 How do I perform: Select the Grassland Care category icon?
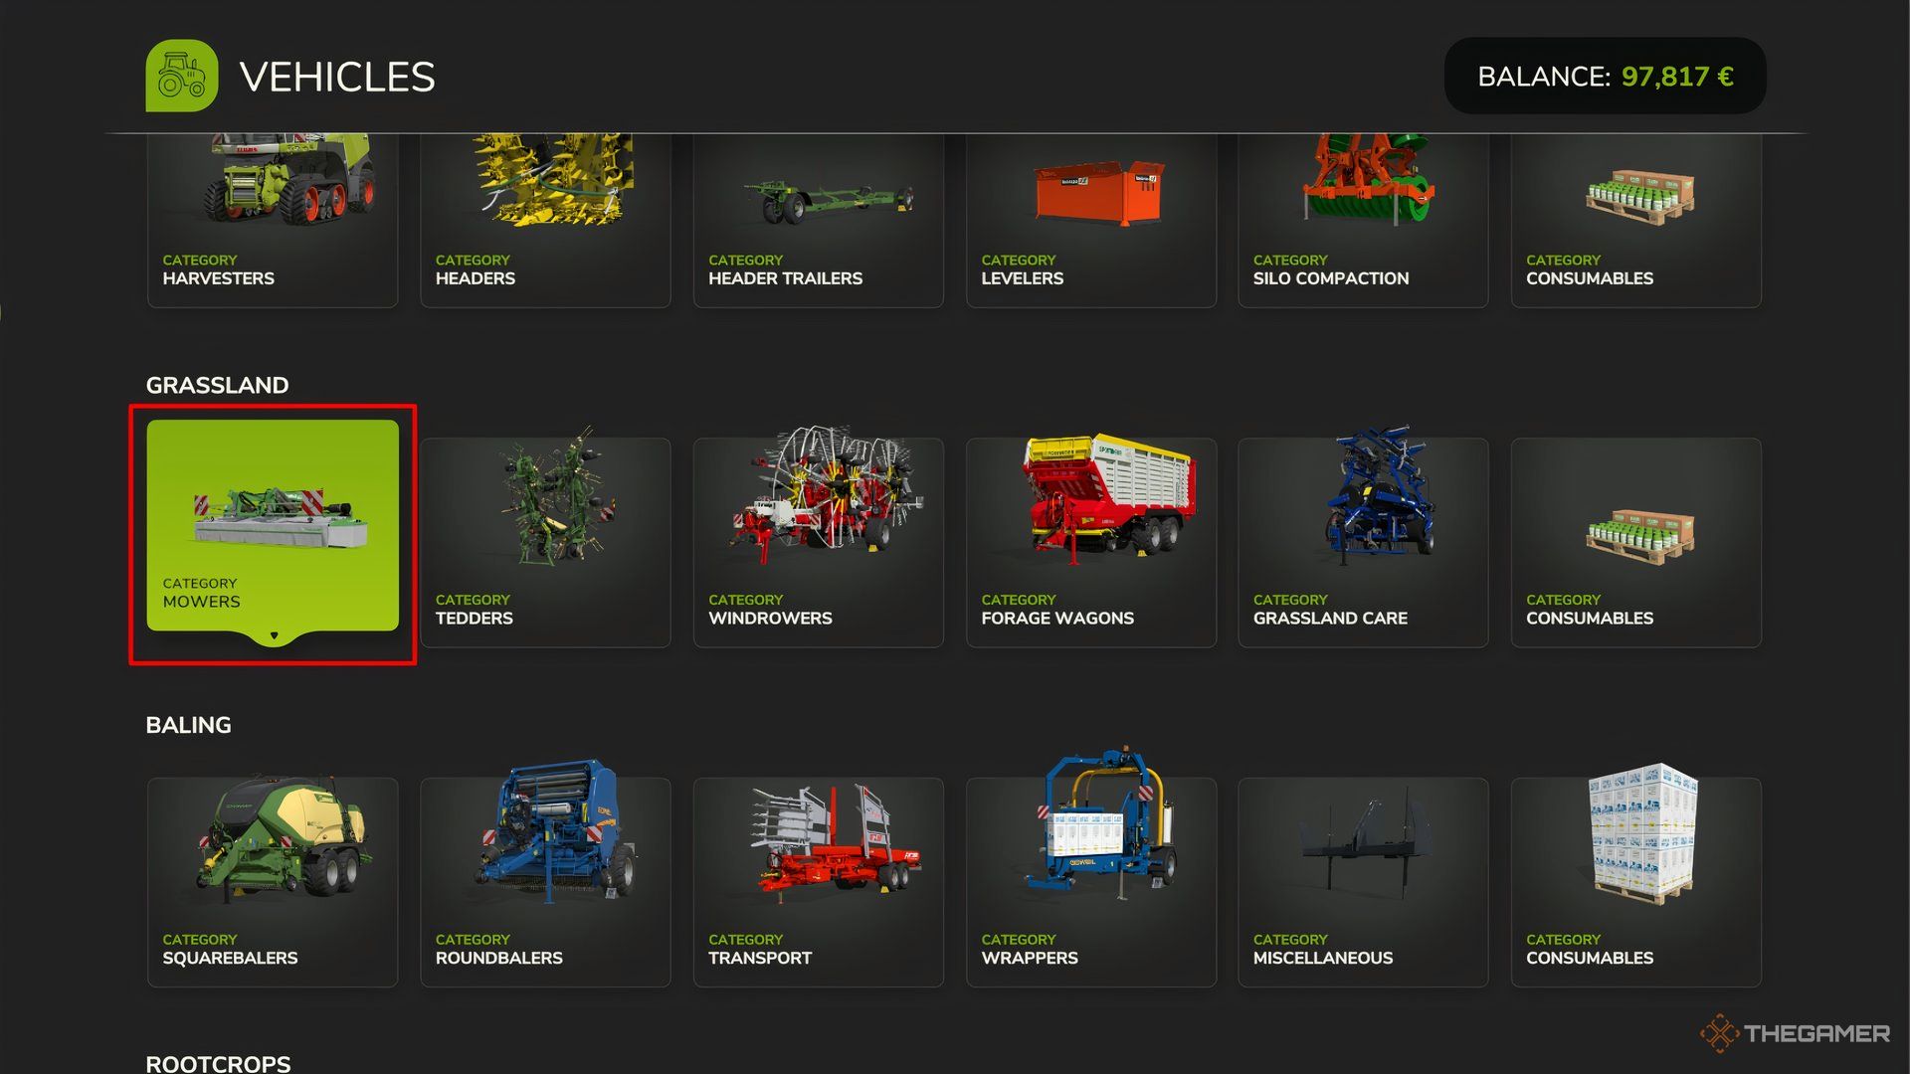point(1364,542)
